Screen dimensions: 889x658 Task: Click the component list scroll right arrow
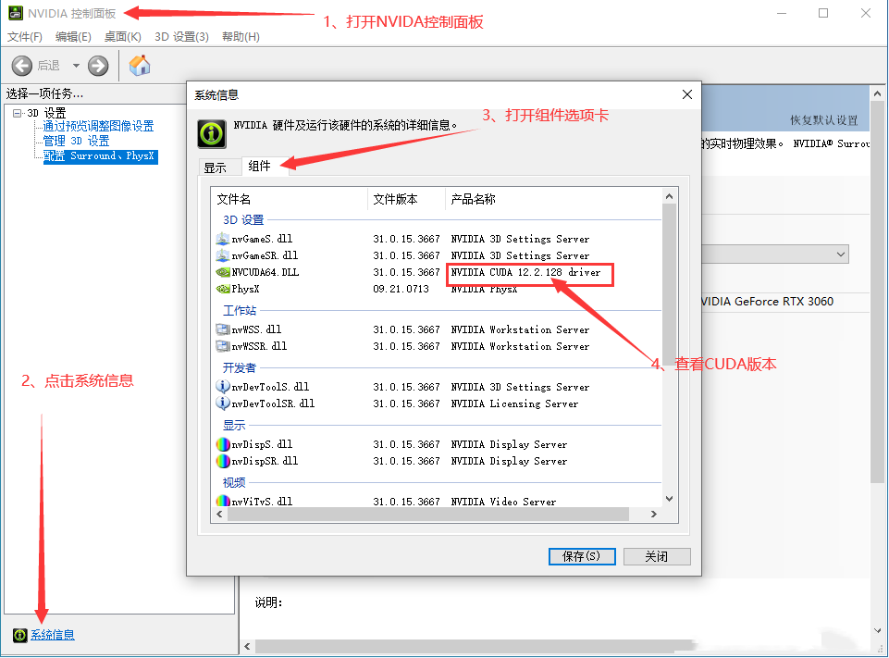click(654, 514)
